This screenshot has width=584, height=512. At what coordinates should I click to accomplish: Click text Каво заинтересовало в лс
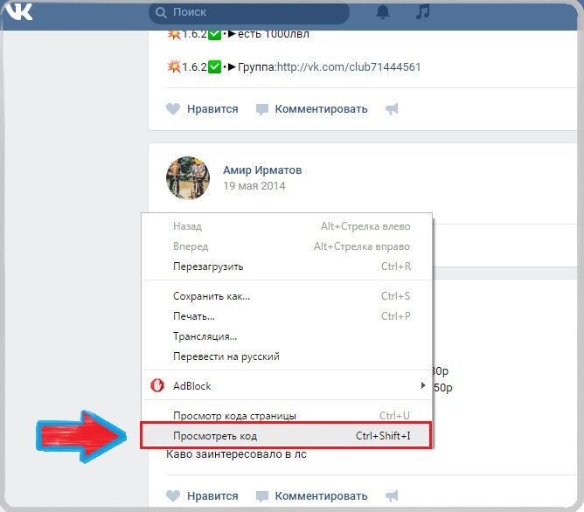point(236,454)
